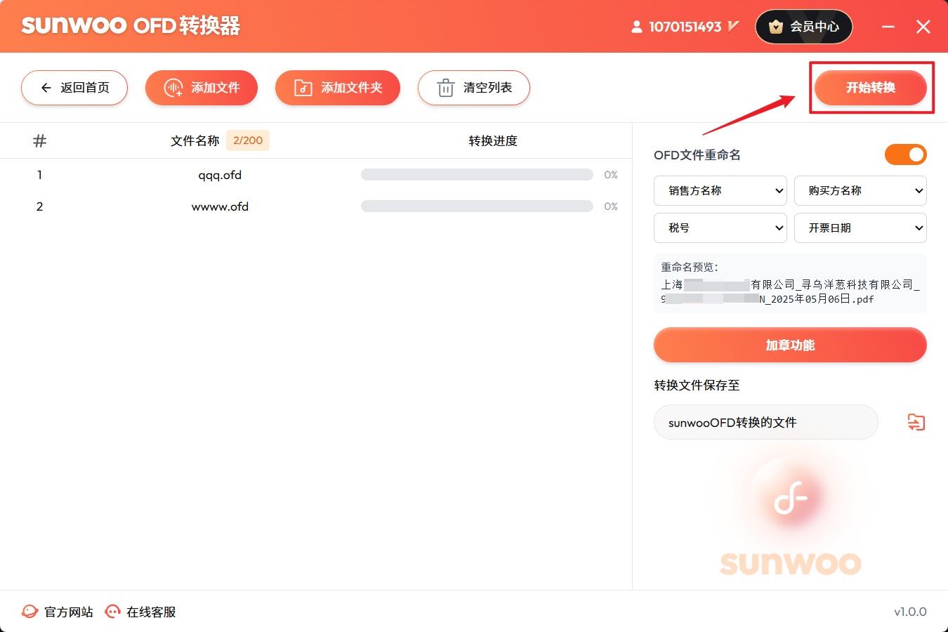
Task: Click the user profile icon
Action: [x=637, y=27]
